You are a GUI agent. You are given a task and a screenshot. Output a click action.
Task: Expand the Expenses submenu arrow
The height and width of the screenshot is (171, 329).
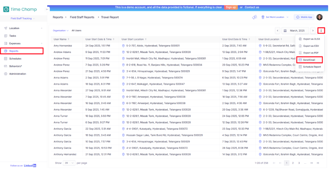42,43
